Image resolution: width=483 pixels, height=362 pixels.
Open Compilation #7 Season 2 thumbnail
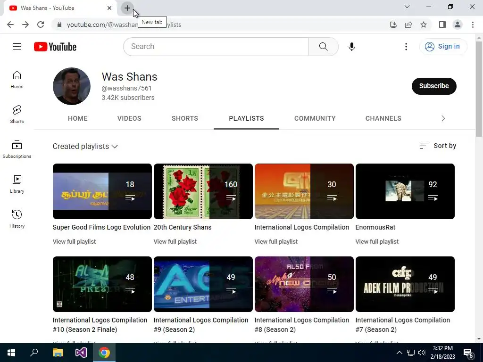[x=405, y=284]
